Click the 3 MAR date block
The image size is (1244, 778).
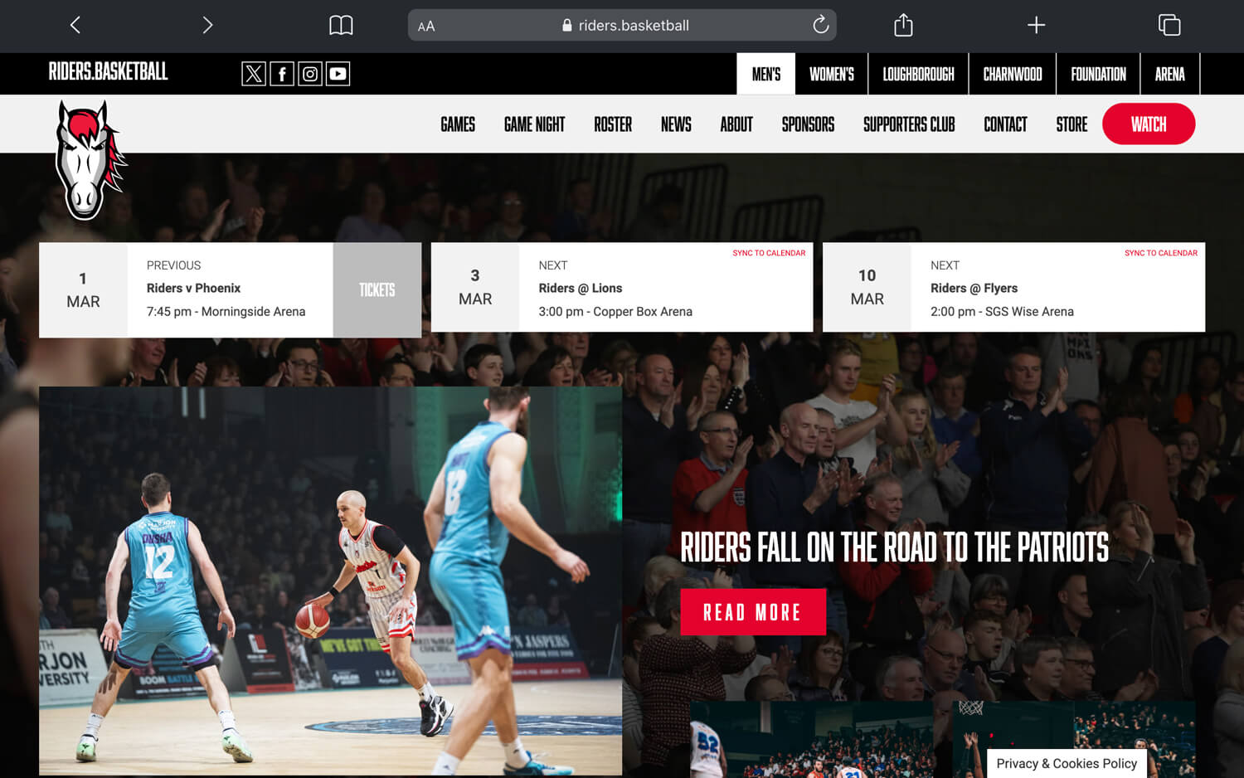[475, 287]
